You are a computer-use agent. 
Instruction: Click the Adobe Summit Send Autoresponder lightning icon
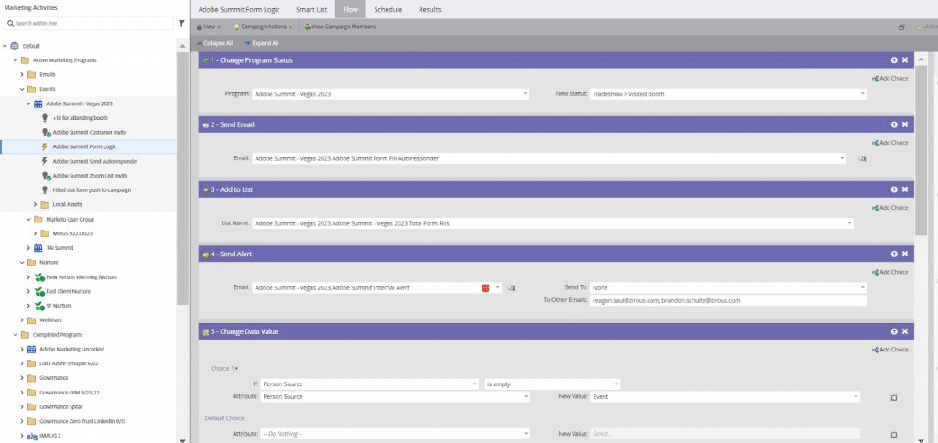(45, 161)
